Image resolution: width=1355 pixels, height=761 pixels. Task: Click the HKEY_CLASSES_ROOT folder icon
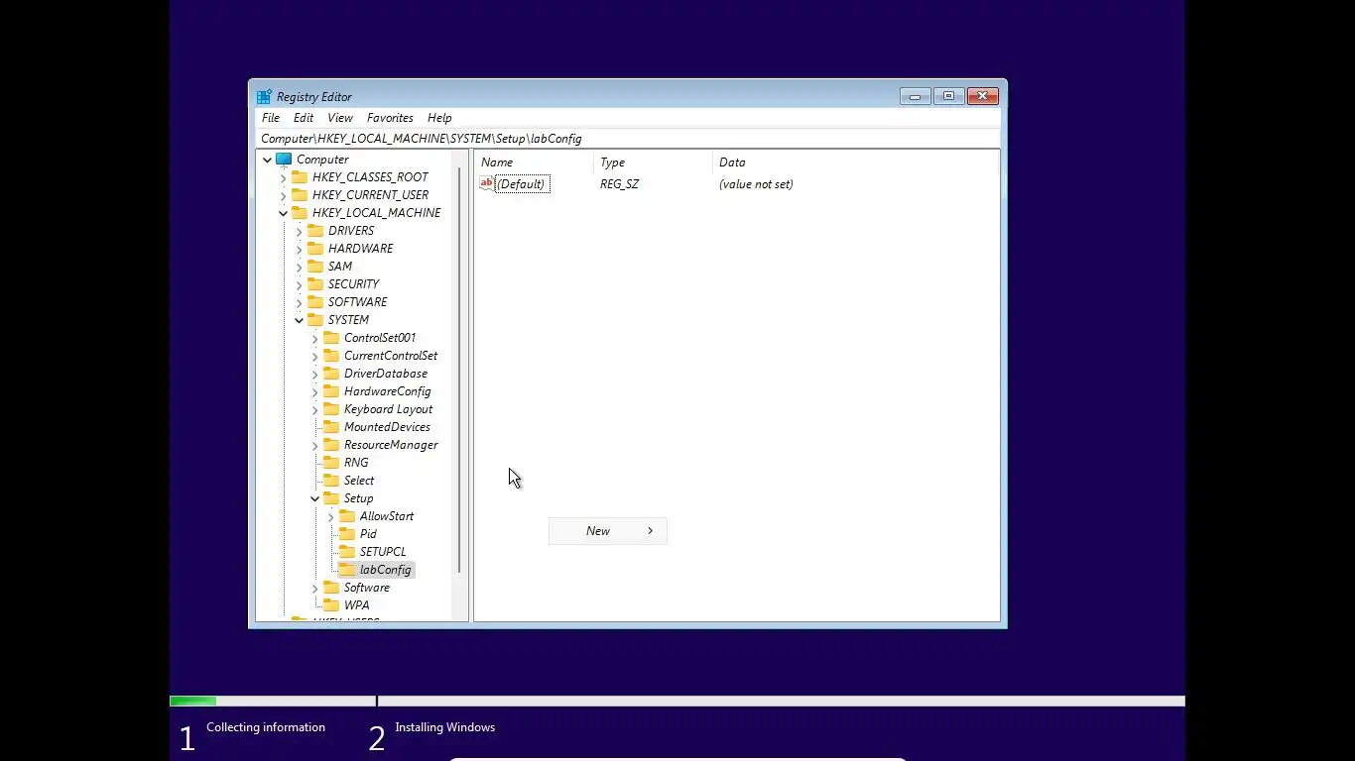(300, 177)
